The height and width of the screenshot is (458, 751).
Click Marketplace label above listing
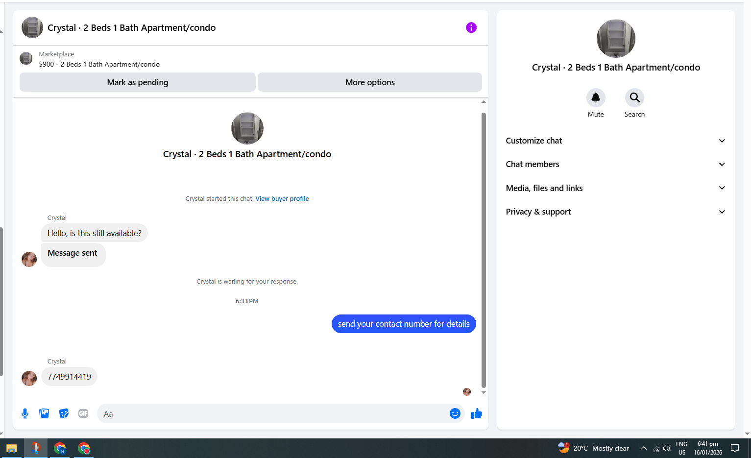tap(56, 54)
